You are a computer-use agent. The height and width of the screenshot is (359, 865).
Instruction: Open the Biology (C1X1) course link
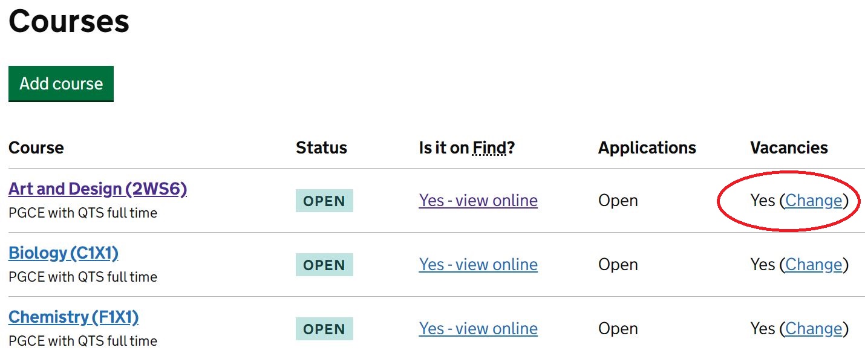(x=64, y=253)
